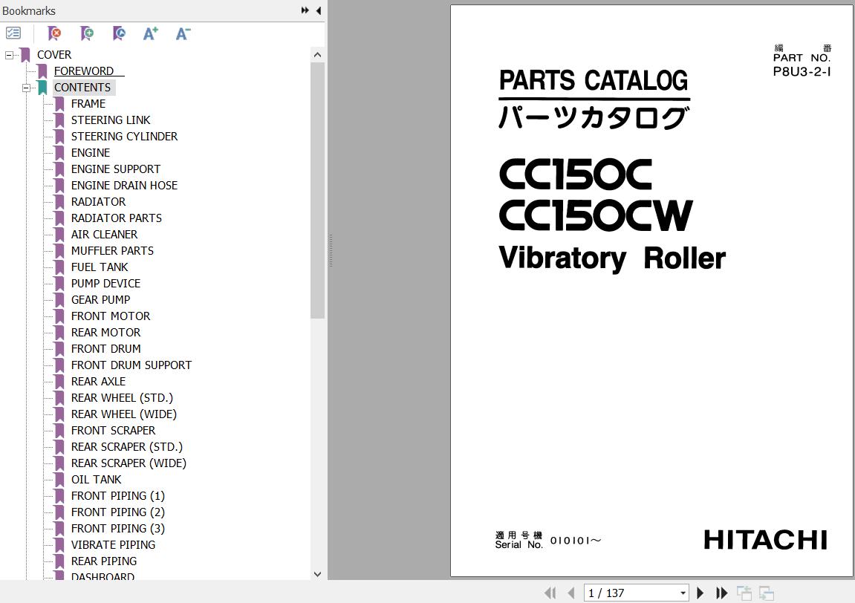Choose OIL TANK bookmark
The image size is (855, 603).
pyautogui.click(x=96, y=480)
